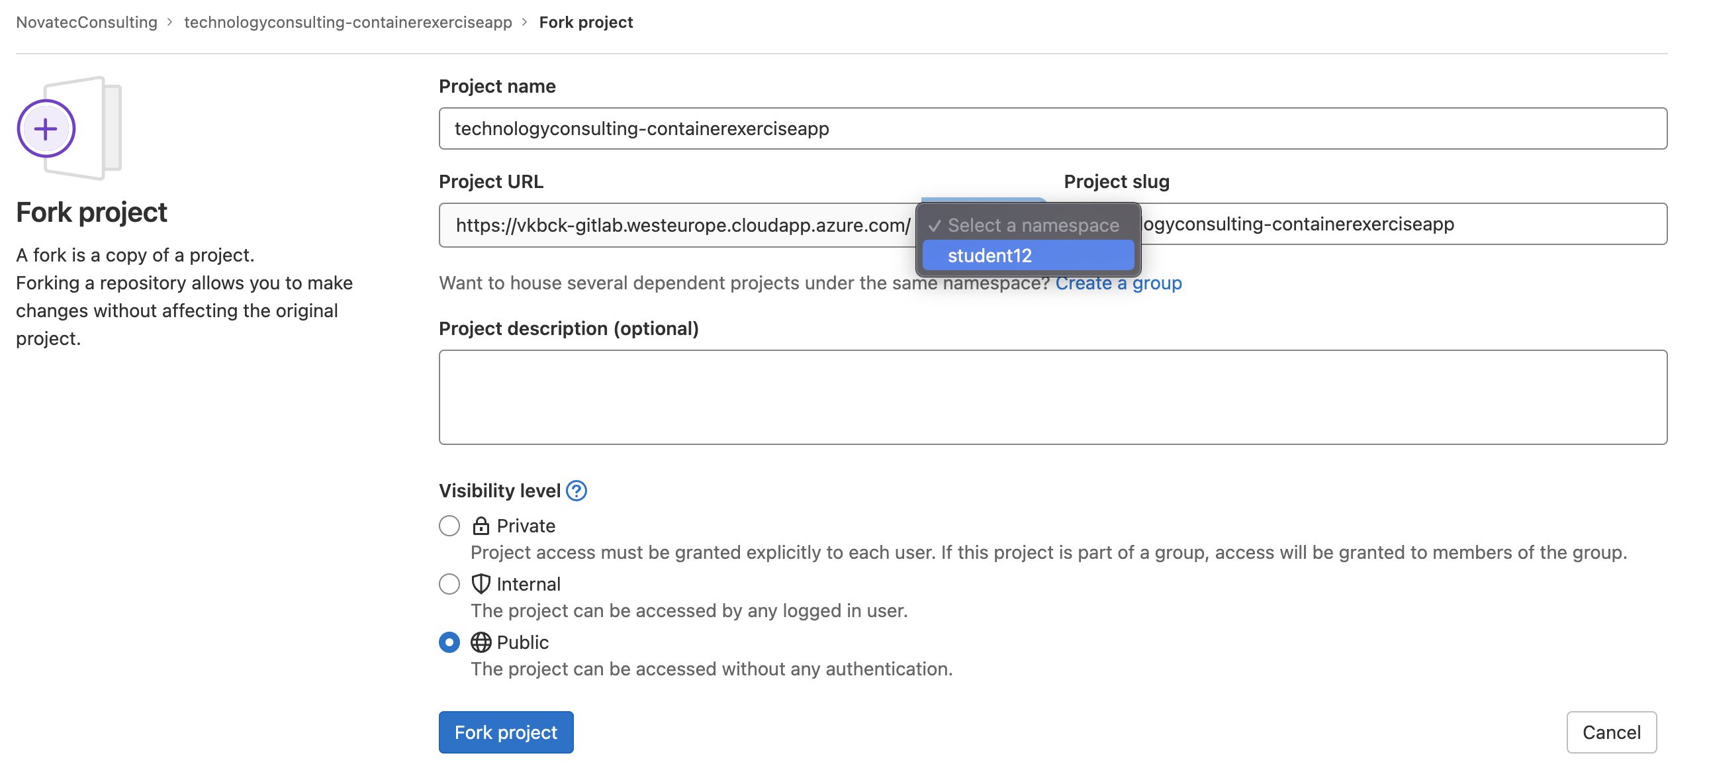
Task: Click the purple fork avatar placeholder icon
Action: tap(45, 128)
